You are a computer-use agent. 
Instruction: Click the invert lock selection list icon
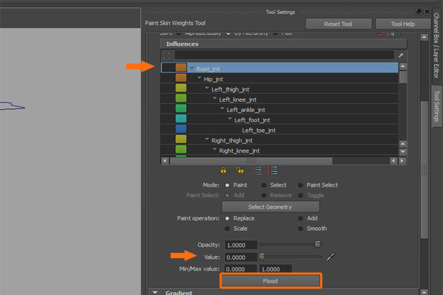pyautogui.click(x=258, y=170)
